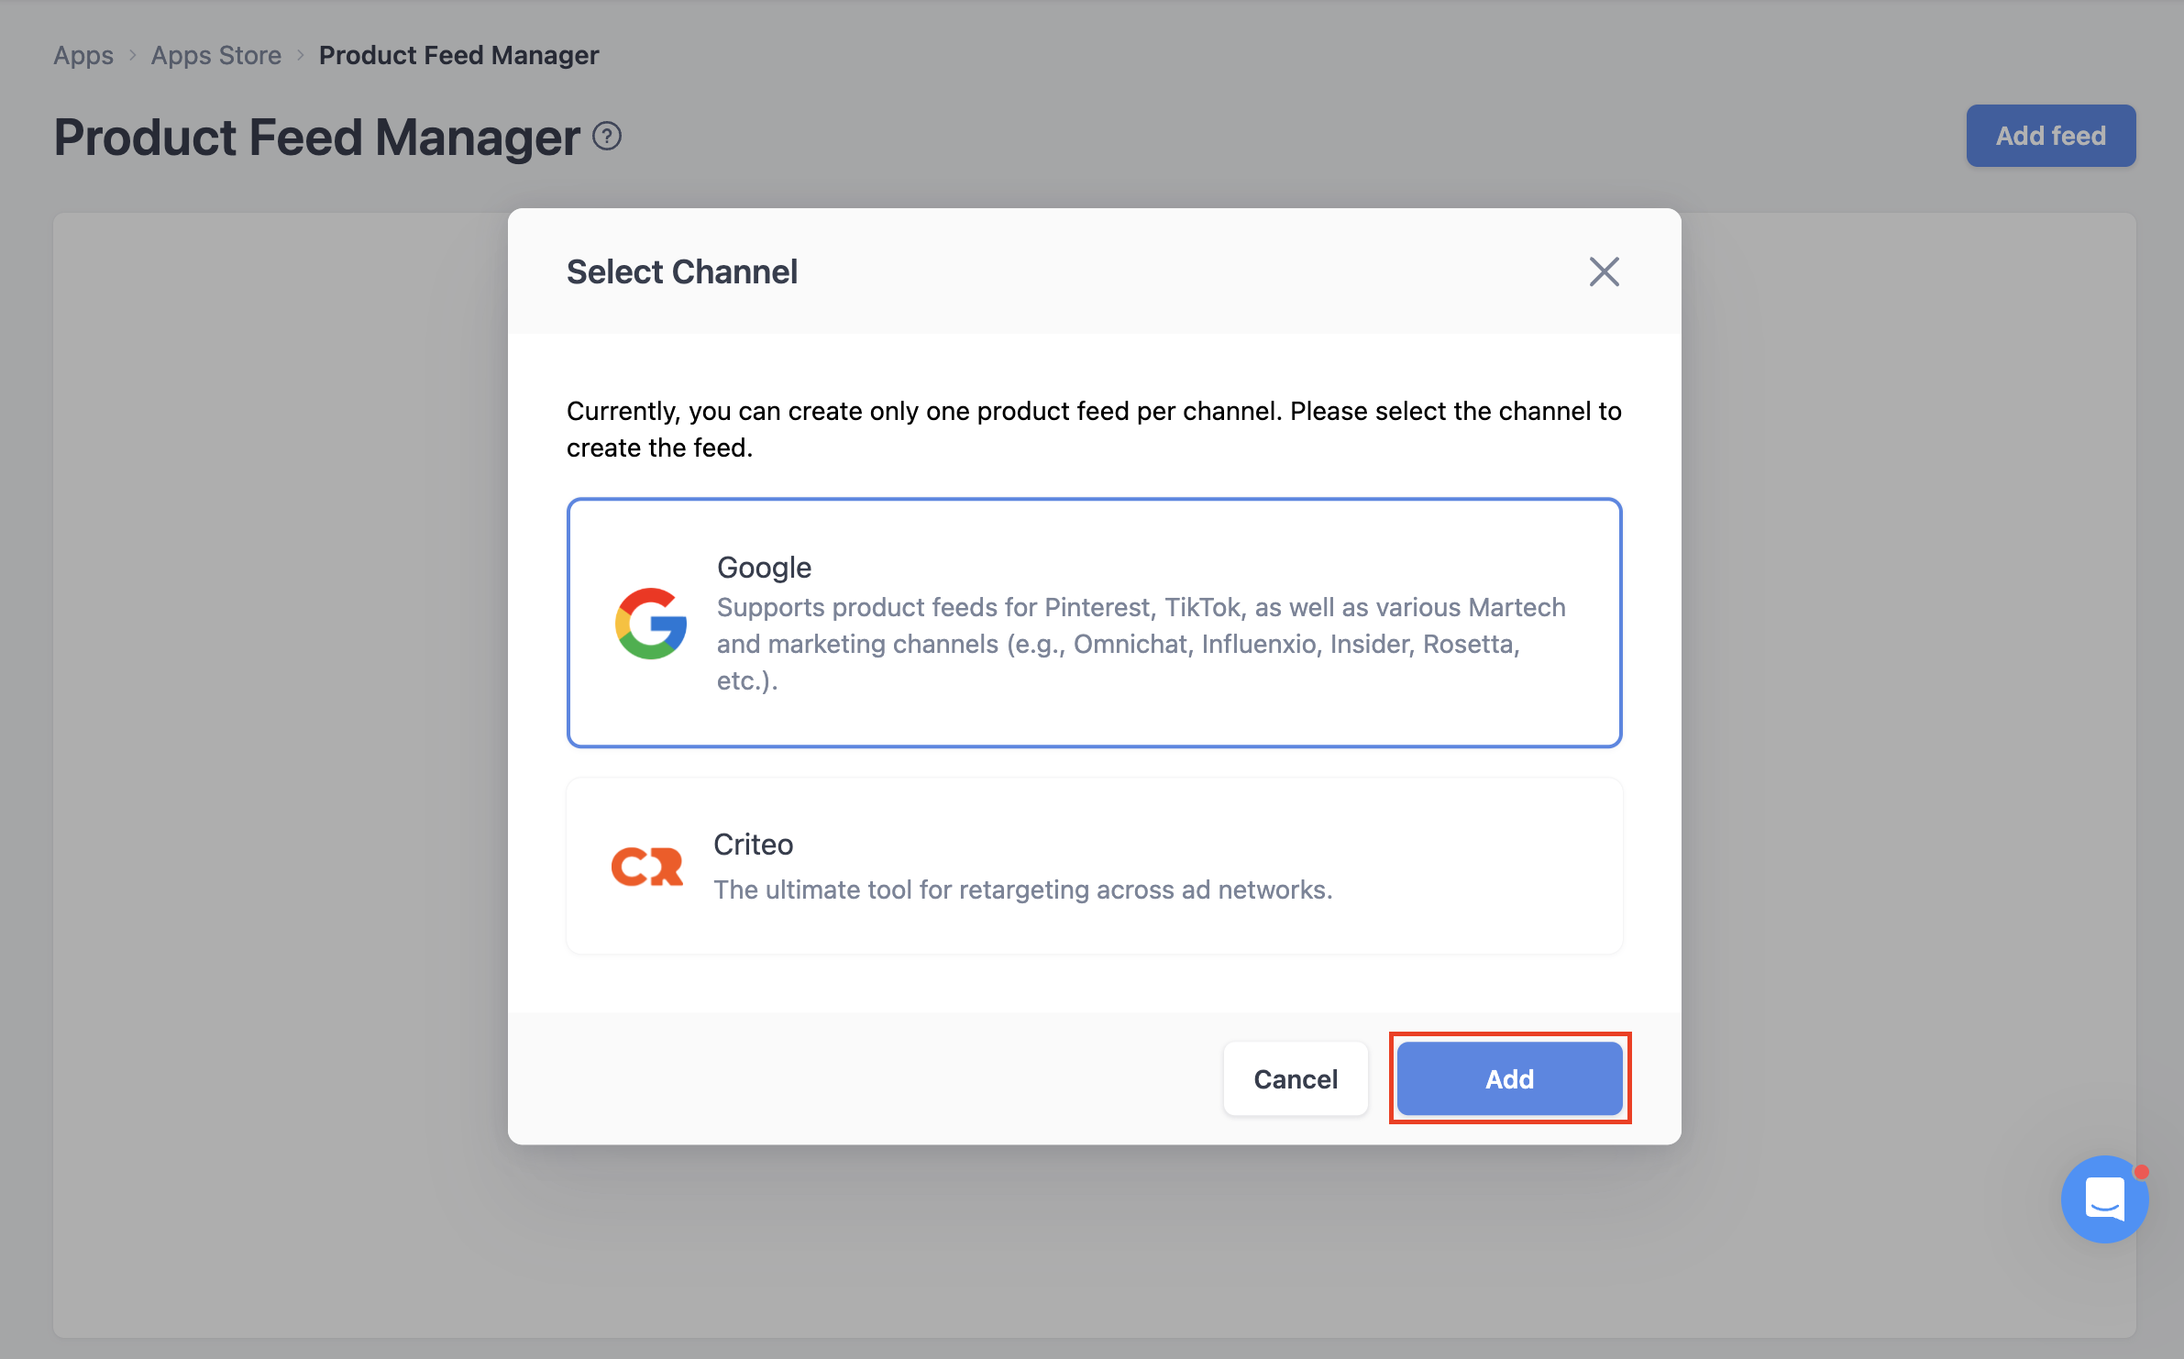The height and width of the screenshot is (1359, 2184).
Task: Click the orange Criteo logo
Action: (647, 867)
